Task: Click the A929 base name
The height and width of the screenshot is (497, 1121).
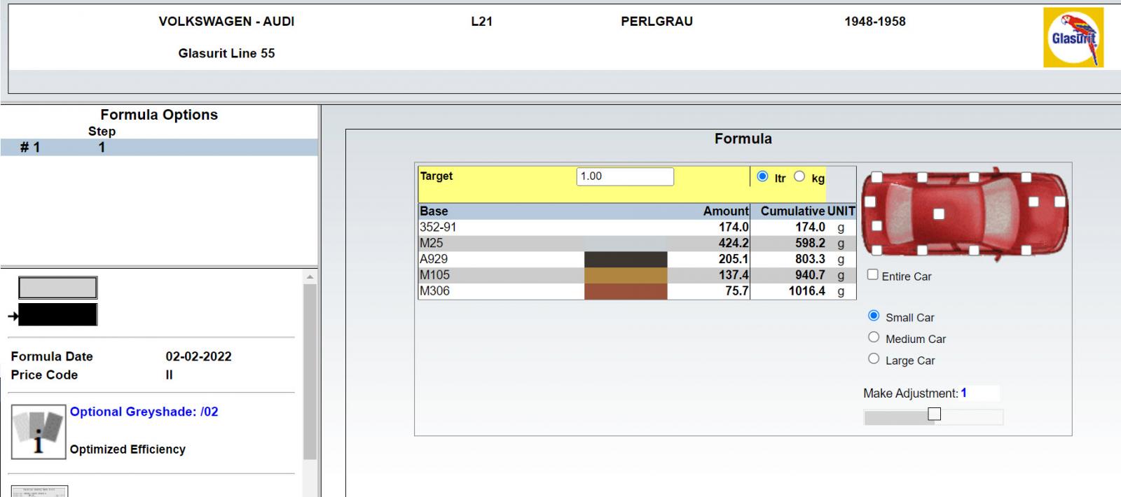Action: click(x=434, y=259)
